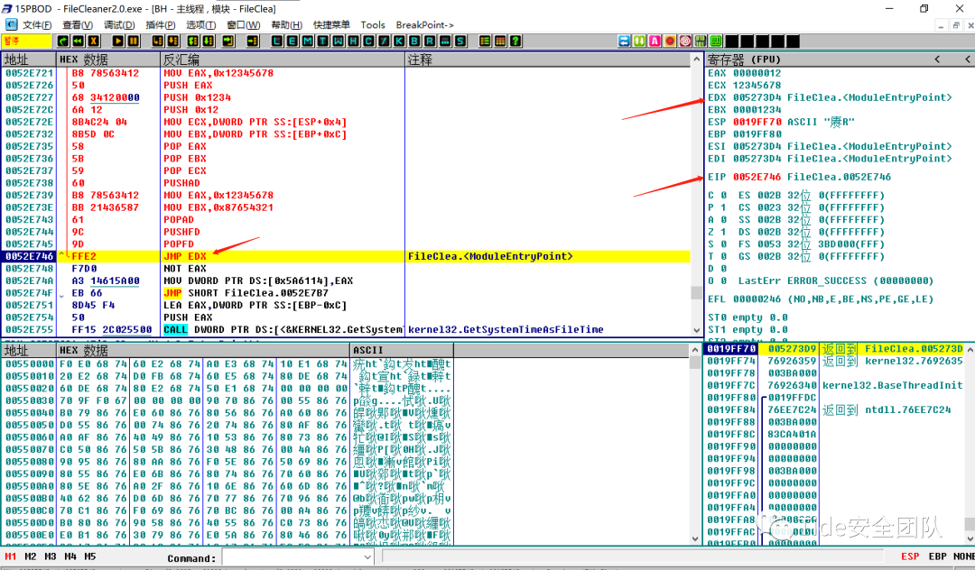
Task: Click Execute till return toolbar icon
Action: [x=228, y=41]
